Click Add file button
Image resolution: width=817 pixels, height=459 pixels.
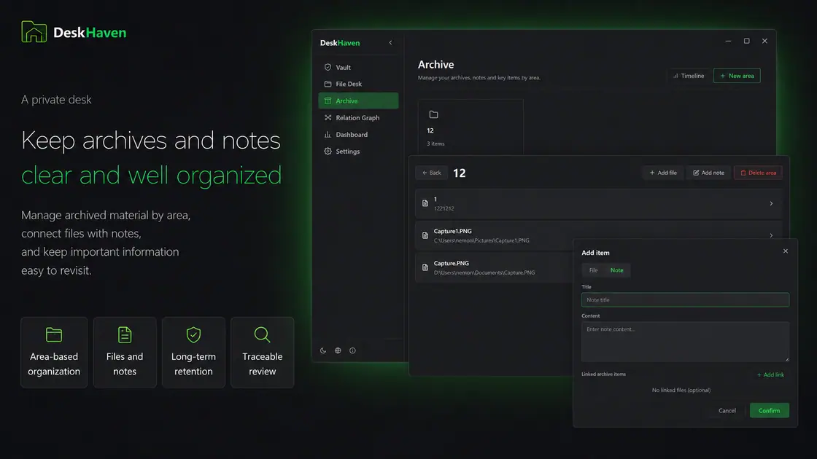click(663, 173)
